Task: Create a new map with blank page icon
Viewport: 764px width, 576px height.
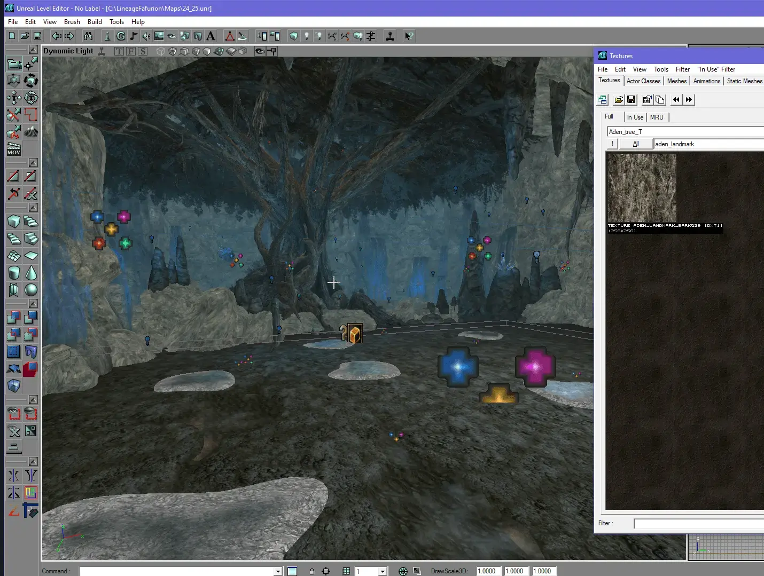Action: (12, 36)
